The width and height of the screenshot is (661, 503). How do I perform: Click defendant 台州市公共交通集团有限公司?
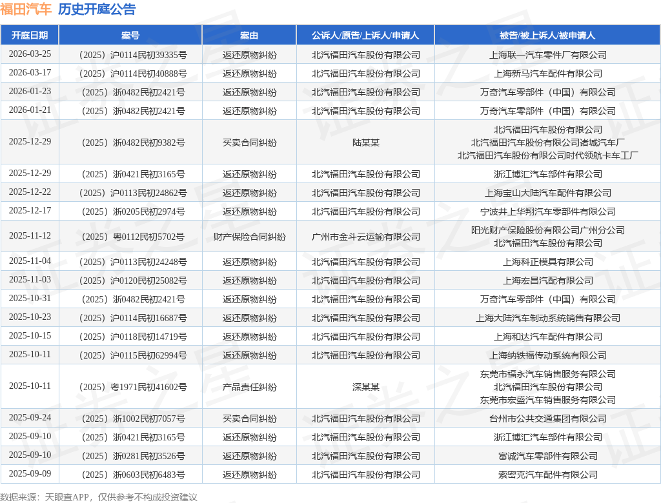tap(547, 419)
